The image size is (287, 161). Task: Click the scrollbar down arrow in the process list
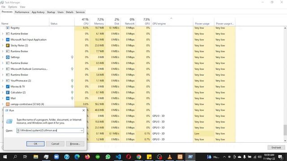(x=285, y=140)
